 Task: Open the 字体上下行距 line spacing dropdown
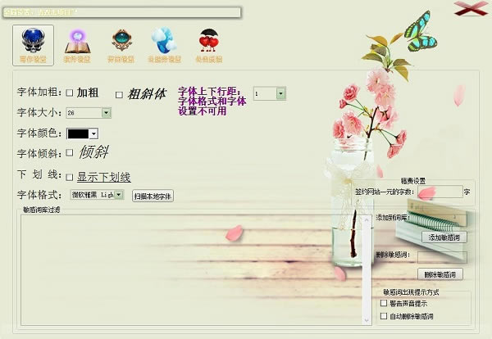[280, 94]
